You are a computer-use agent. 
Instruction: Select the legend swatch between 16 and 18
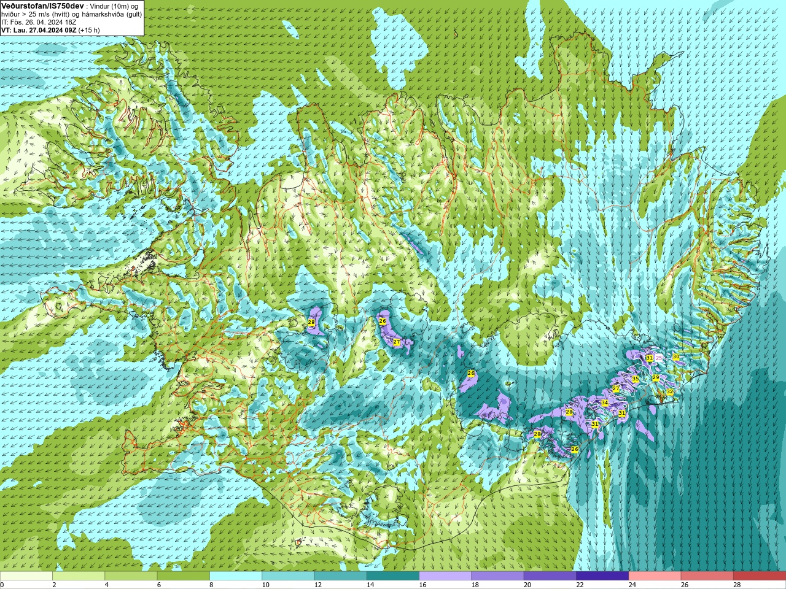(445, 576)
